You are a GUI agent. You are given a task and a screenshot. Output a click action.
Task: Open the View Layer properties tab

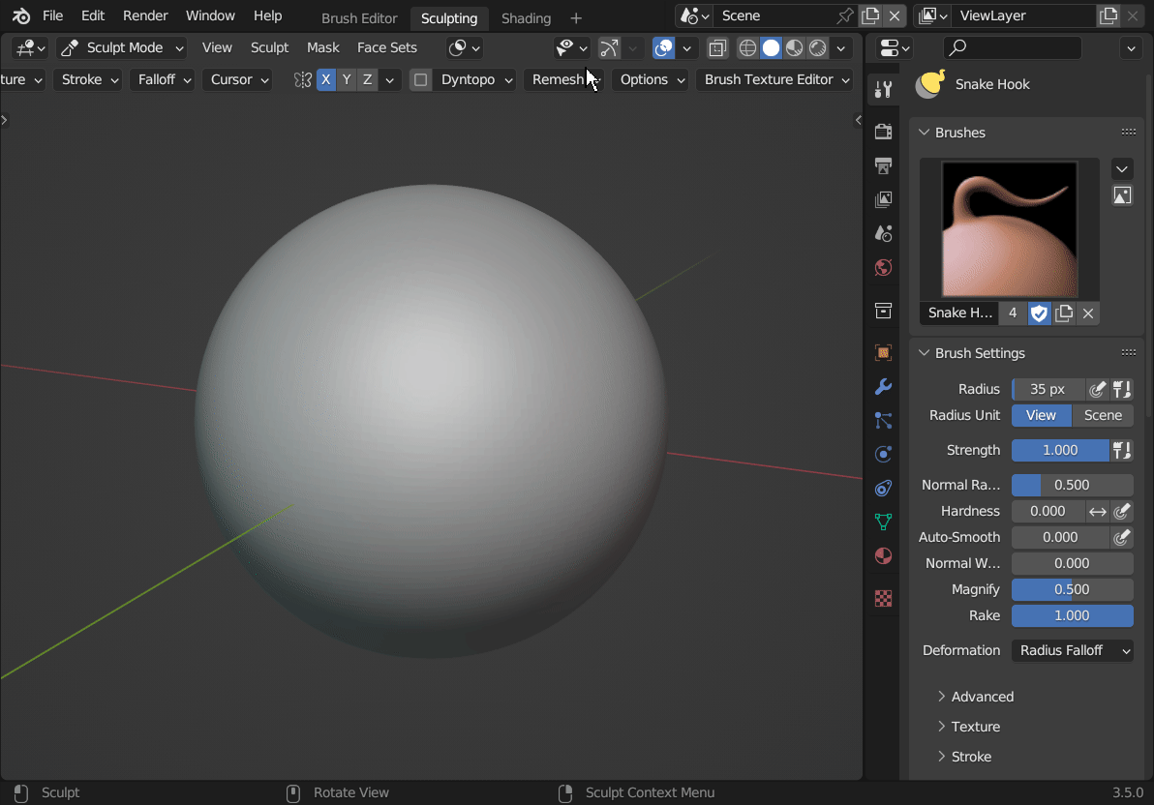883,199
